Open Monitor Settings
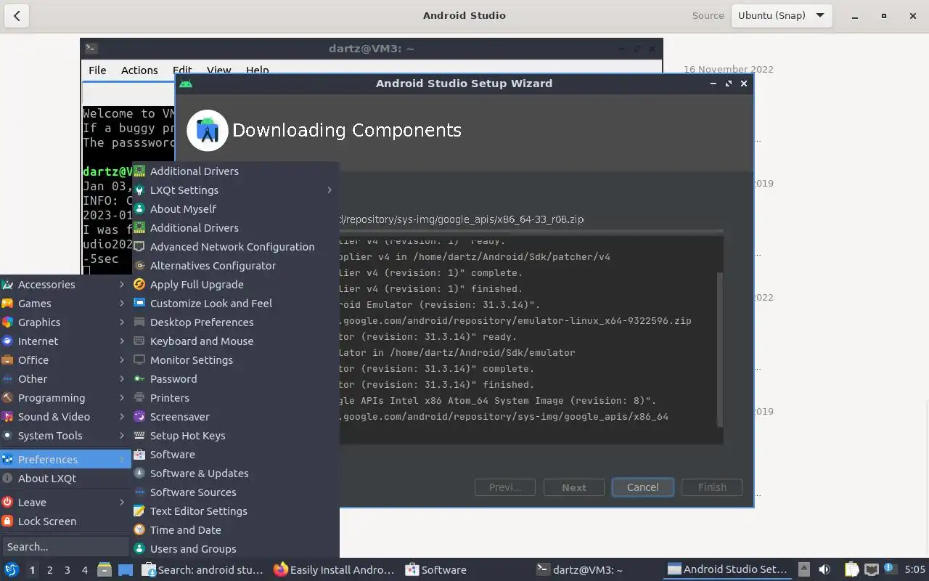The height and width of the screenshot is (581, 929). point(235,359)
